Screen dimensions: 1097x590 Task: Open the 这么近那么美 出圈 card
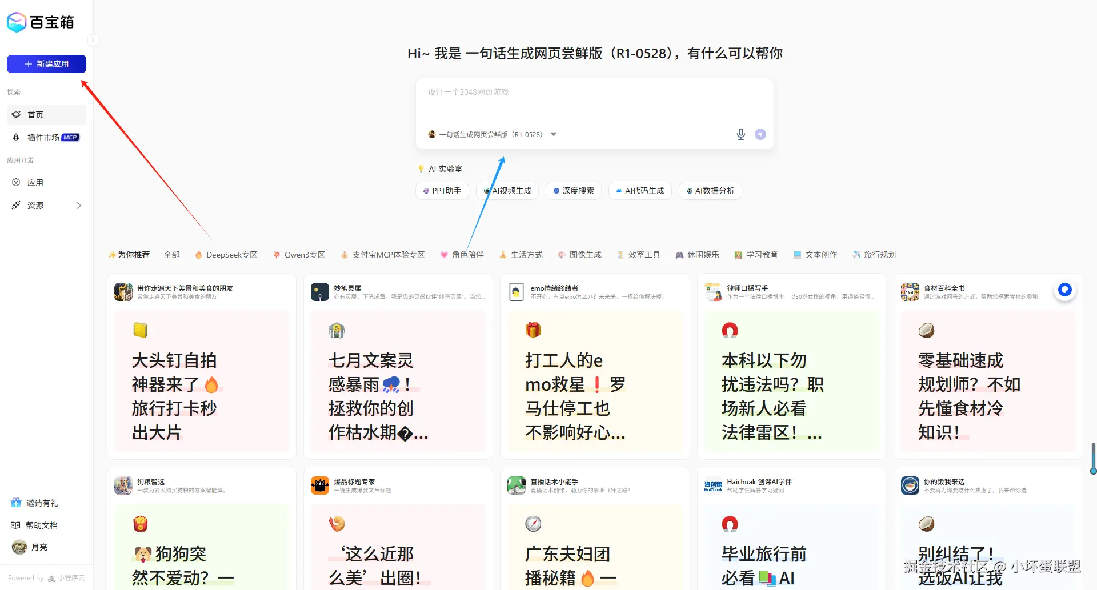tap(398, 547)
